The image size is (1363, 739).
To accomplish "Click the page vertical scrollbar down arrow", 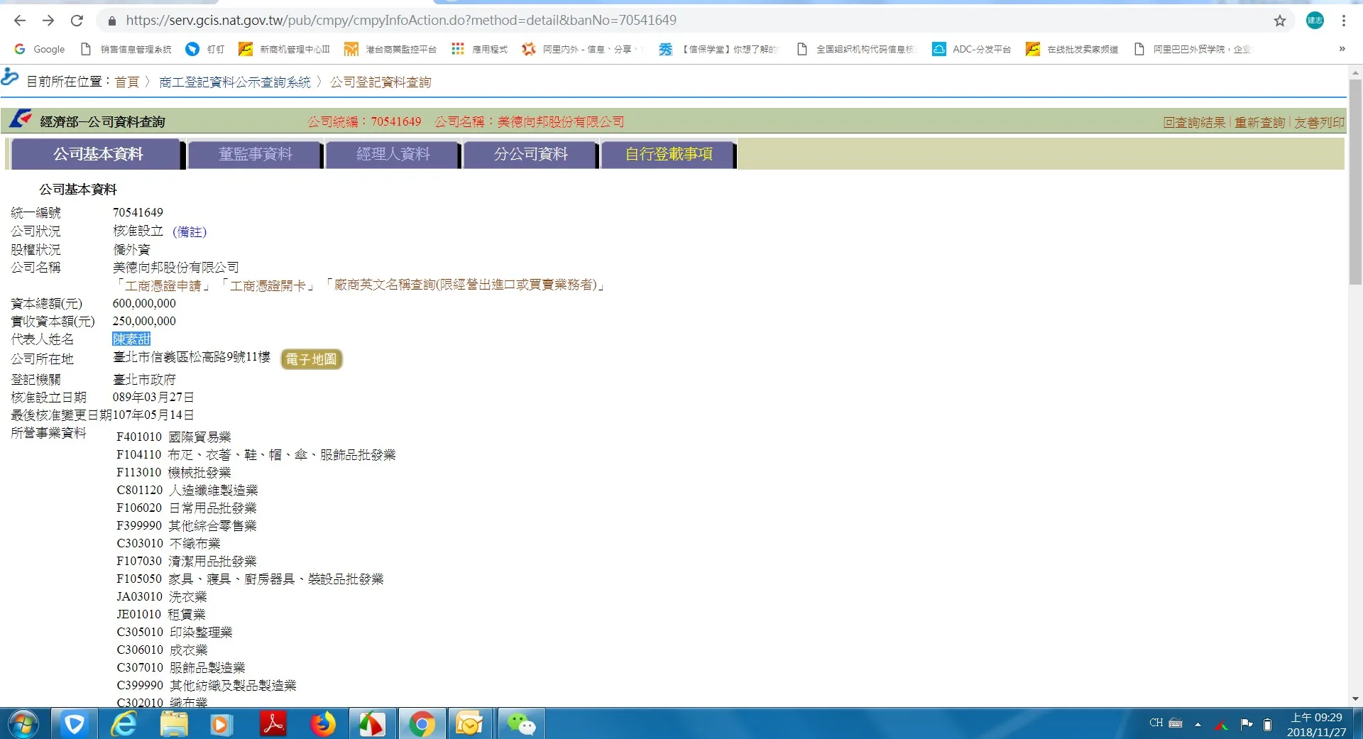I will 1355,699.
